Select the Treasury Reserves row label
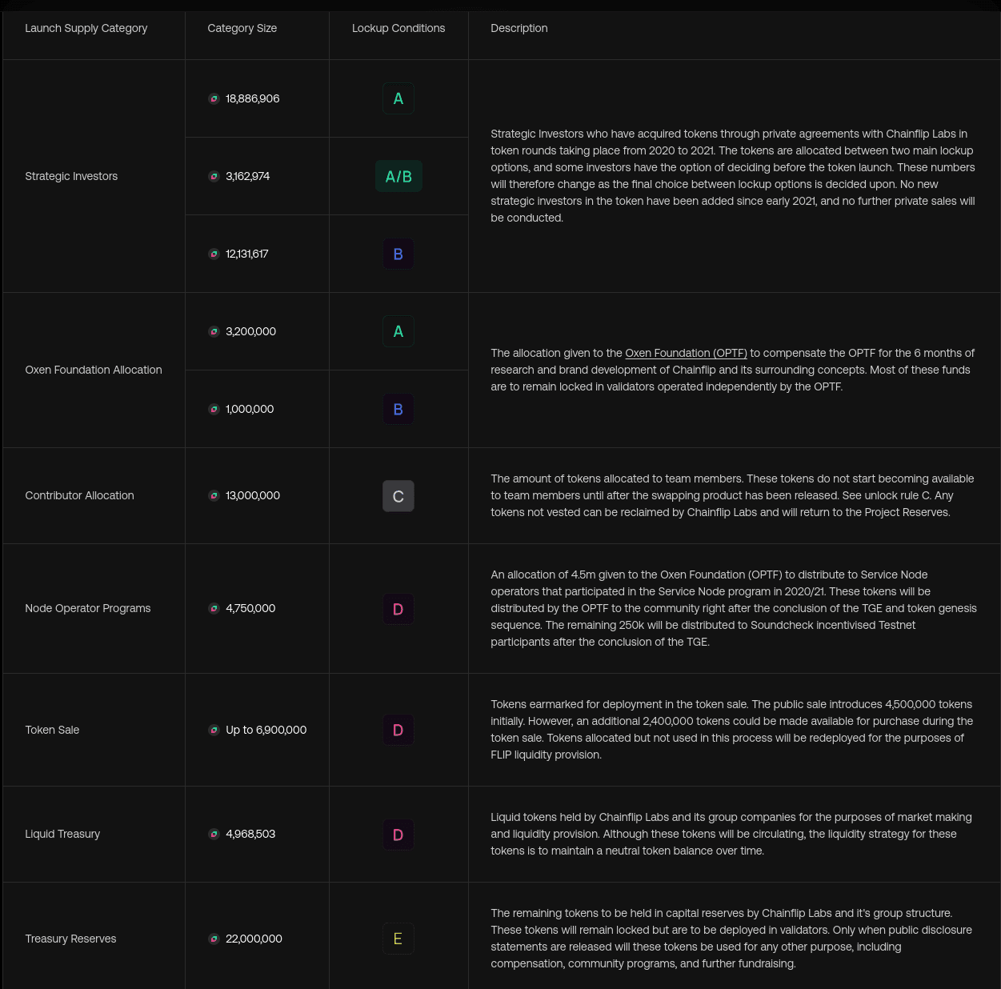Screen dimensions: 1001x989 point(70,939)
